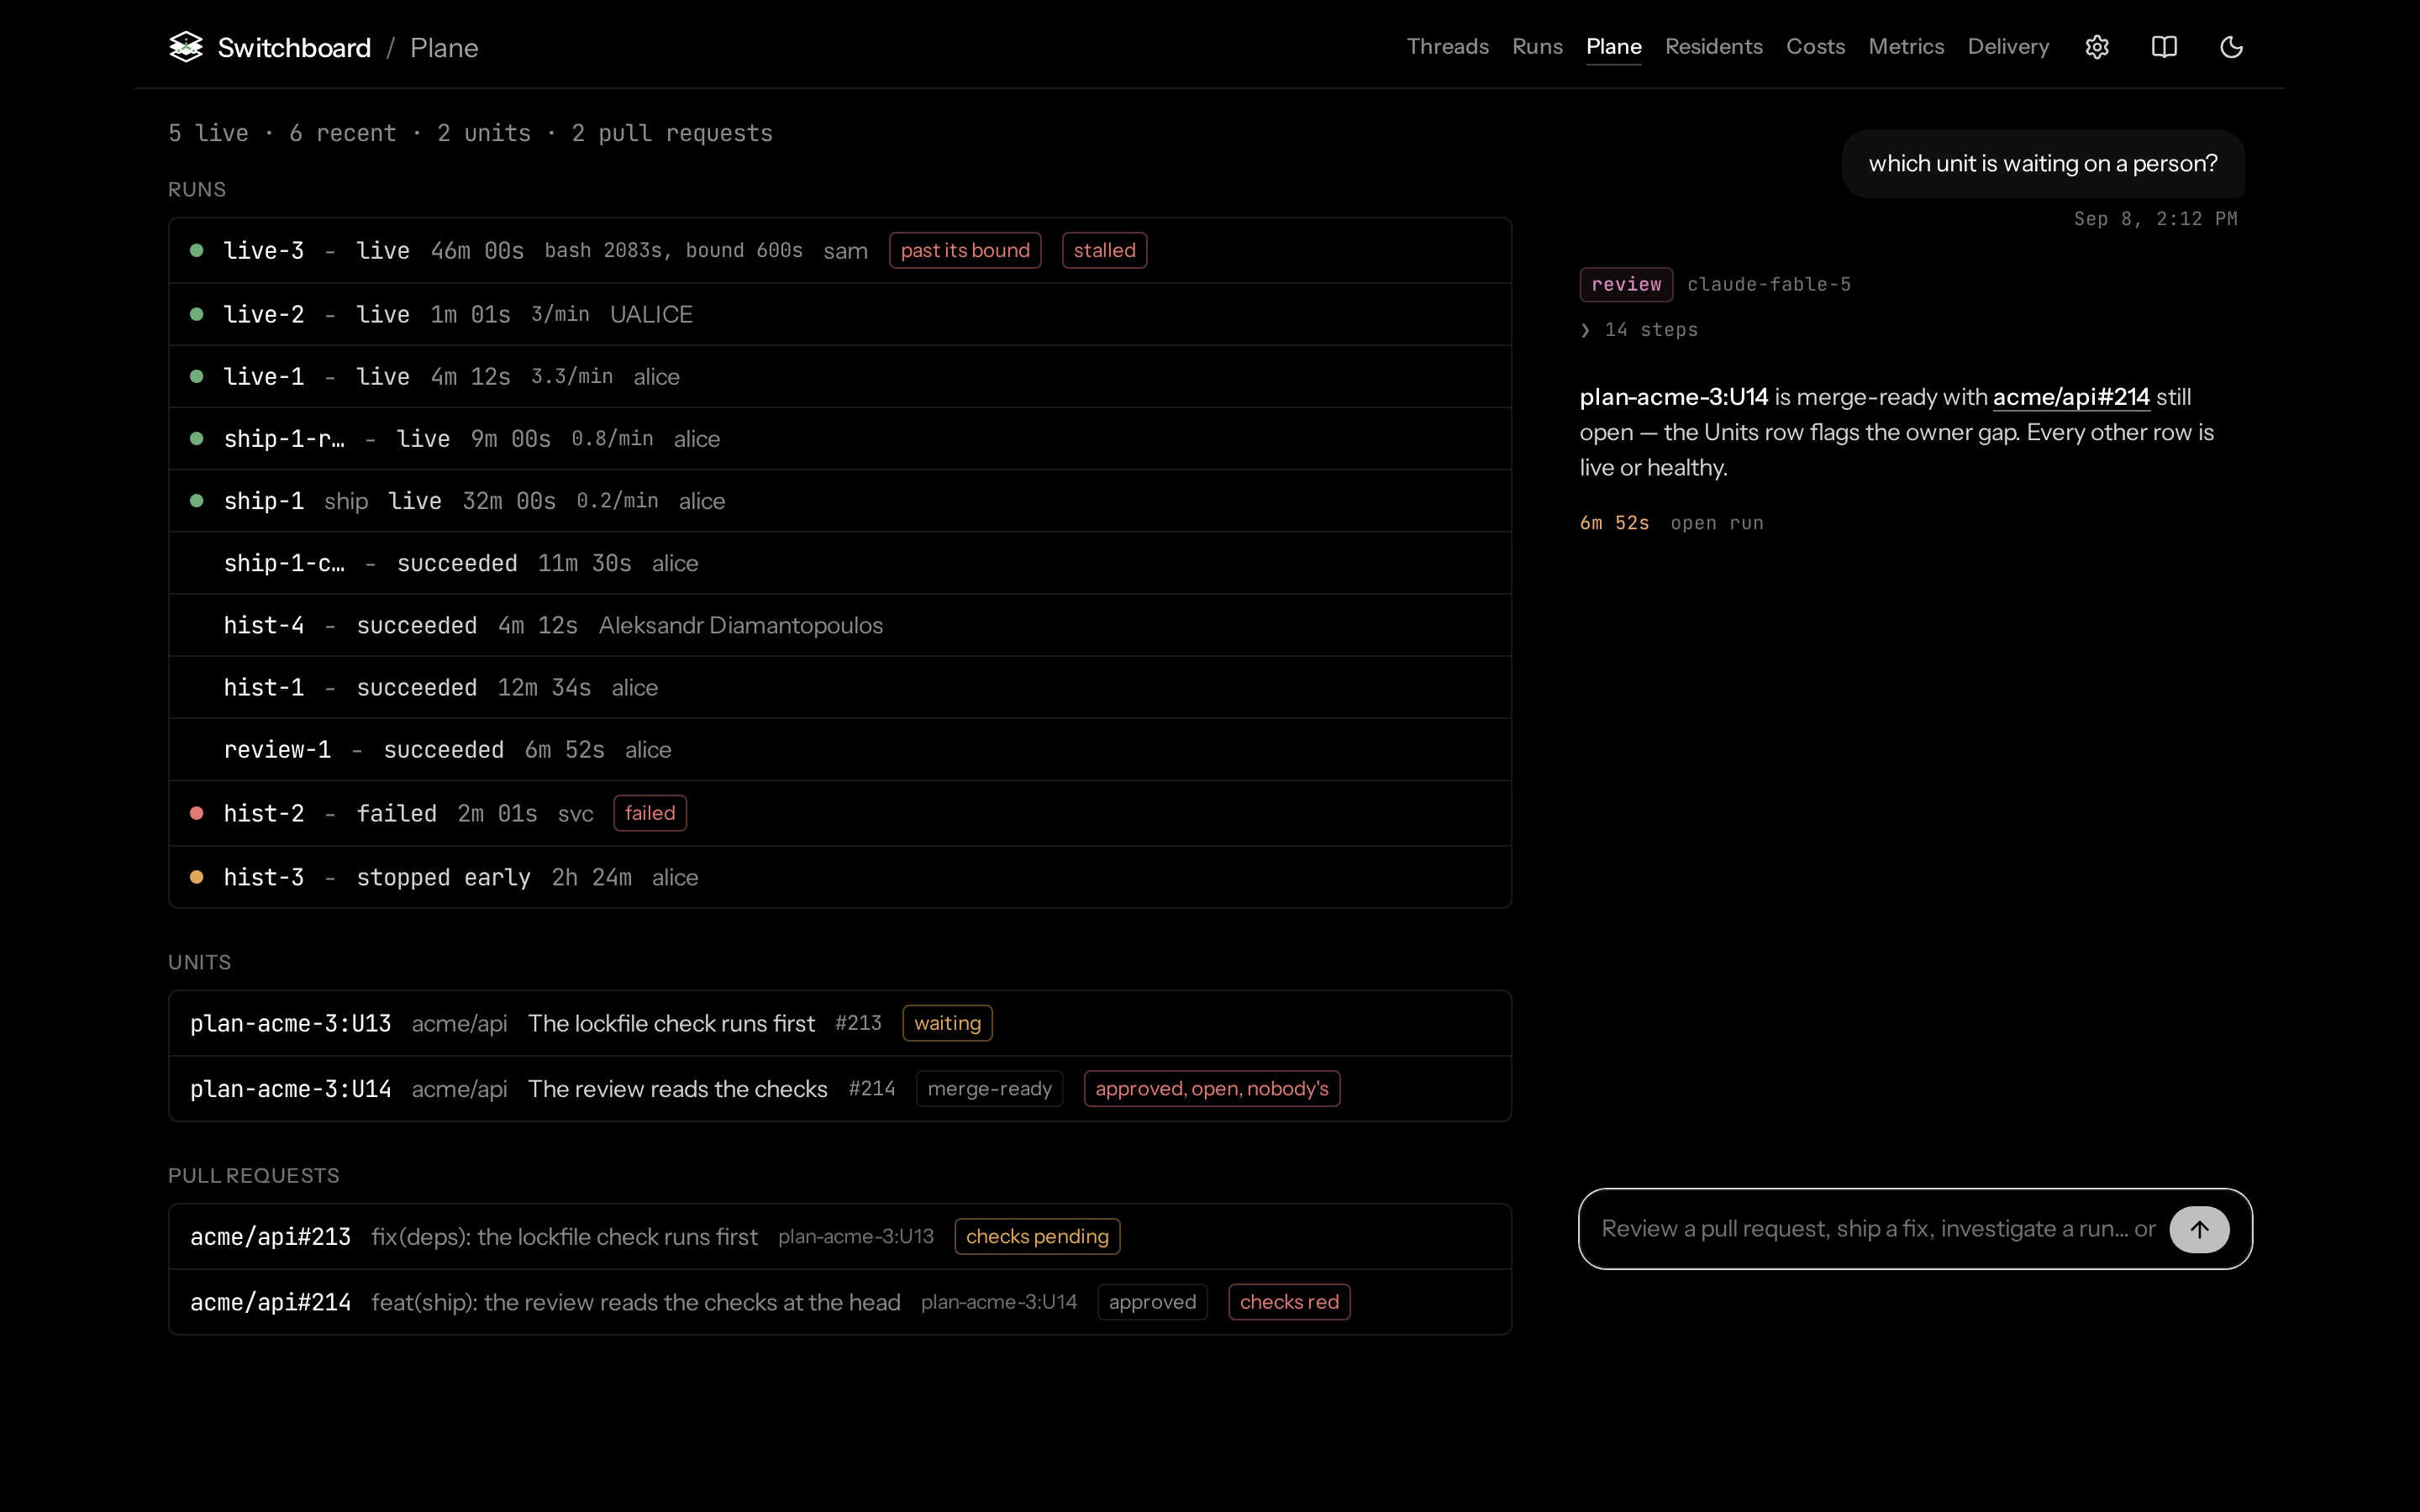
Task: Open the 'open run' link
Action: click(x=1717, y=523)
